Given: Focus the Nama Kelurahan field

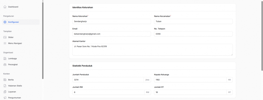Looking at the screenshot, I should click(112, 21).
